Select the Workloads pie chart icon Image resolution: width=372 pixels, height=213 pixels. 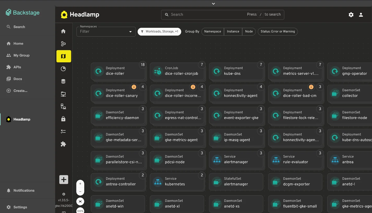point(63,69)
